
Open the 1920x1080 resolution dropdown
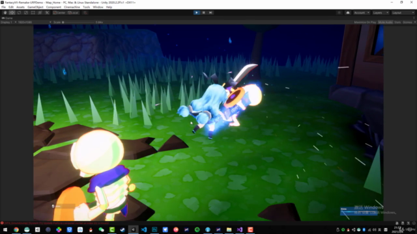point(35,22)
